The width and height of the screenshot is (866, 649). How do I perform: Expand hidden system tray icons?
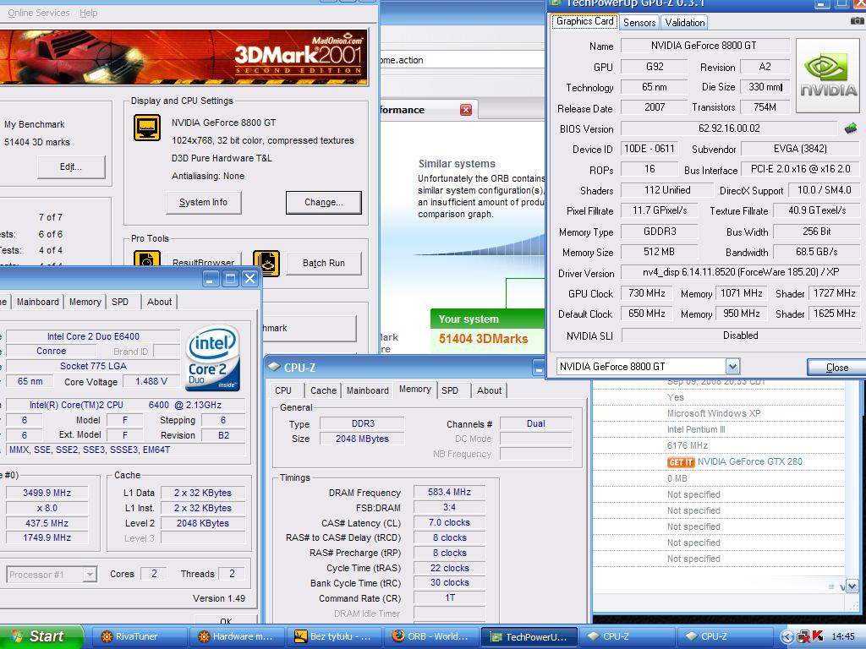[x=787, y=636]
